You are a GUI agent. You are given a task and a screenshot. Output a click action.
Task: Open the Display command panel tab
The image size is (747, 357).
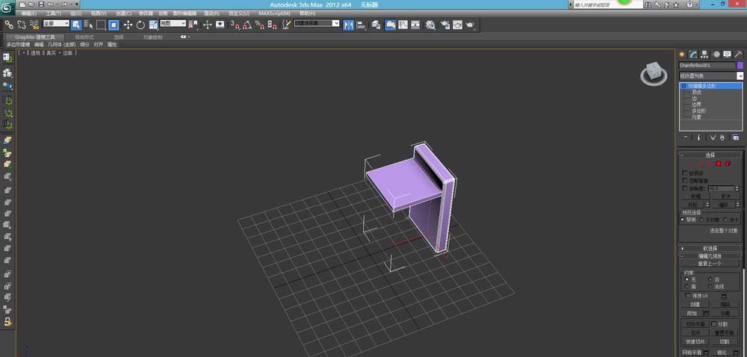point(727,55)
